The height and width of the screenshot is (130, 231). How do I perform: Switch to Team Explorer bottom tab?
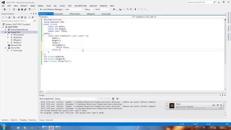33,120
